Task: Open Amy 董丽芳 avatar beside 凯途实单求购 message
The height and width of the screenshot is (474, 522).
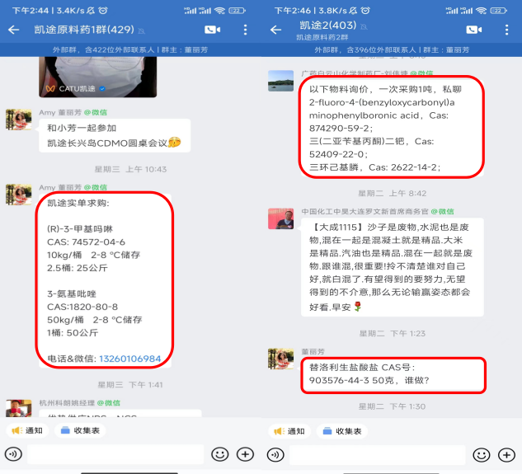Action: (19, 195)
